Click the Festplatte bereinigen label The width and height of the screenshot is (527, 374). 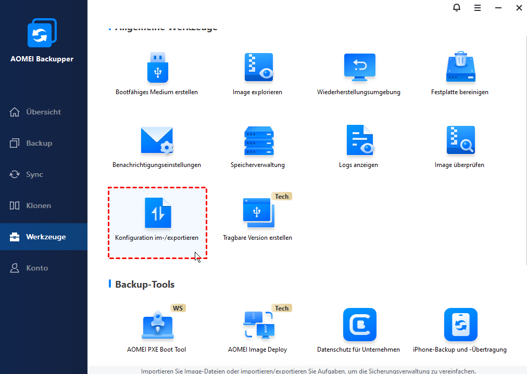460,92
